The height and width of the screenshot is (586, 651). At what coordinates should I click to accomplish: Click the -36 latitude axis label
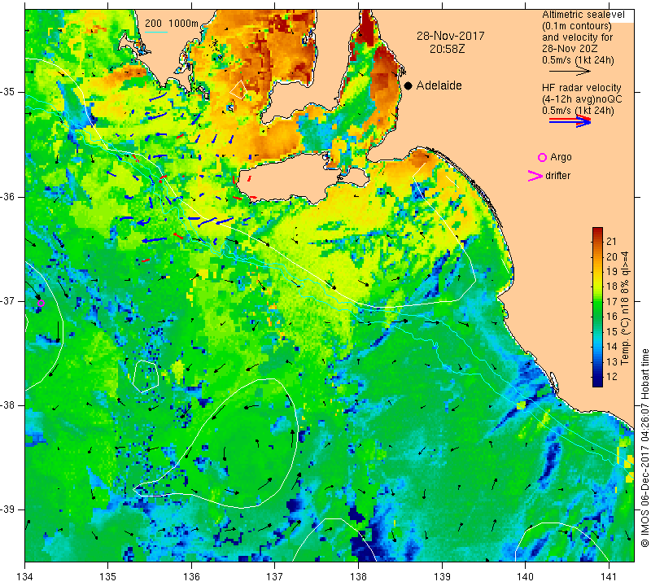tap(8, 196)
